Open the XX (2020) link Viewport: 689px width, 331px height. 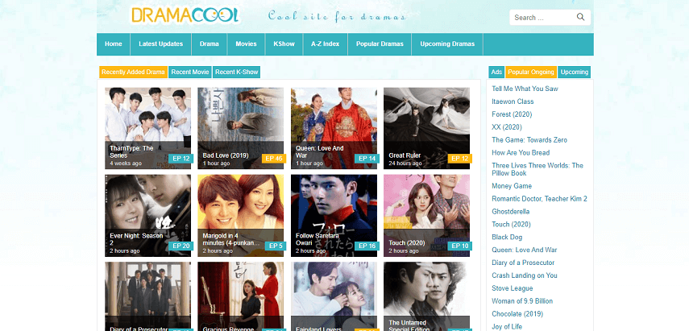pyautogui.click(x=507, y=127)
